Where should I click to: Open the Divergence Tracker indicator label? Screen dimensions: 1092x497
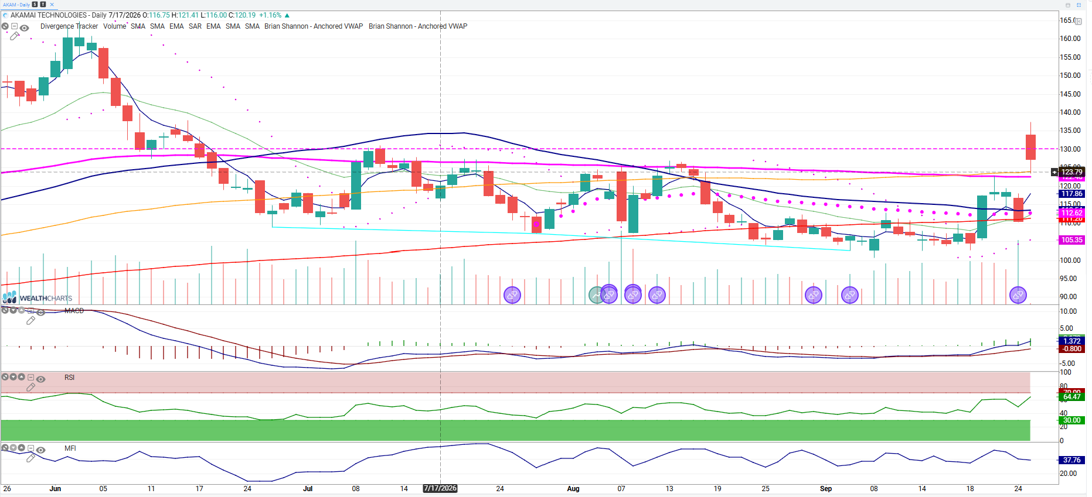[69, 26]
